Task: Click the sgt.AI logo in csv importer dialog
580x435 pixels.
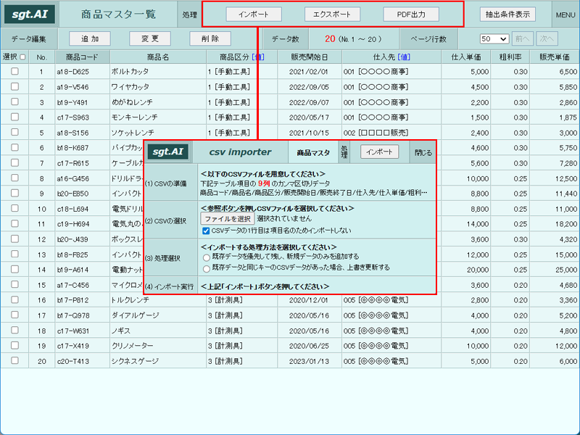Action: [168, 152]
